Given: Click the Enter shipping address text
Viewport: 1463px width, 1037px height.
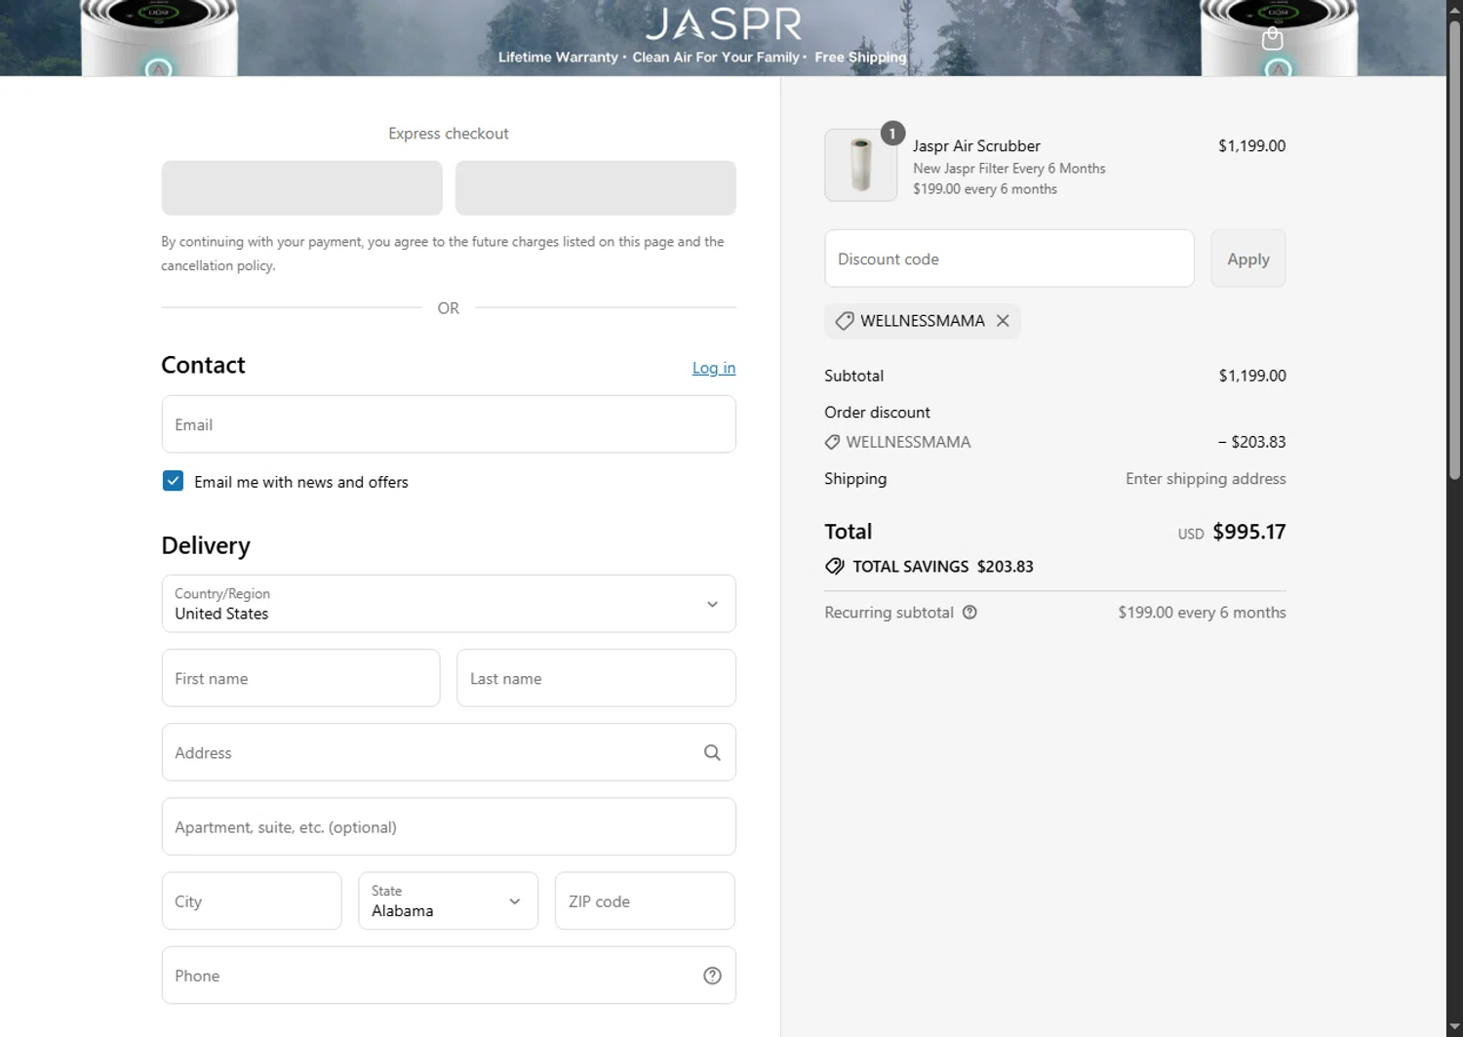Looking at the screenshot, I should coord(1206,479).
